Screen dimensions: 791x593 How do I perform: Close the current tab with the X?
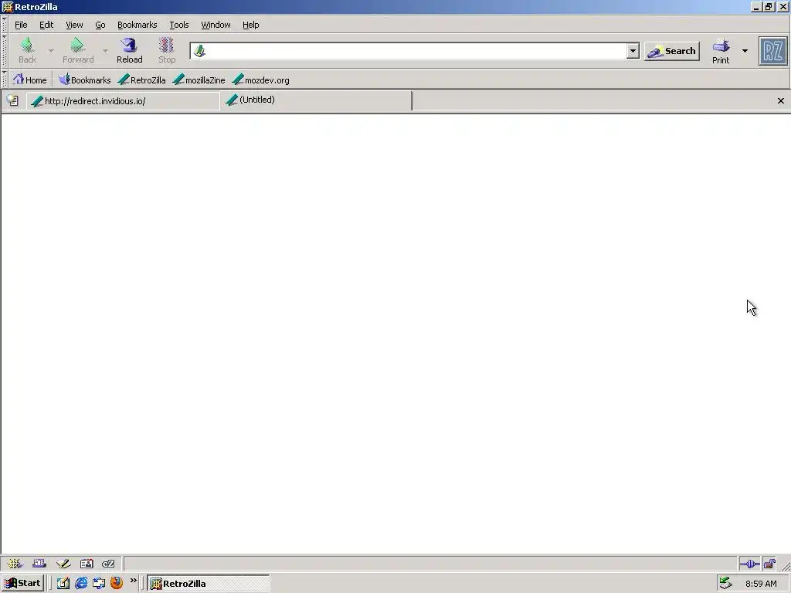[x=780, y=101]
